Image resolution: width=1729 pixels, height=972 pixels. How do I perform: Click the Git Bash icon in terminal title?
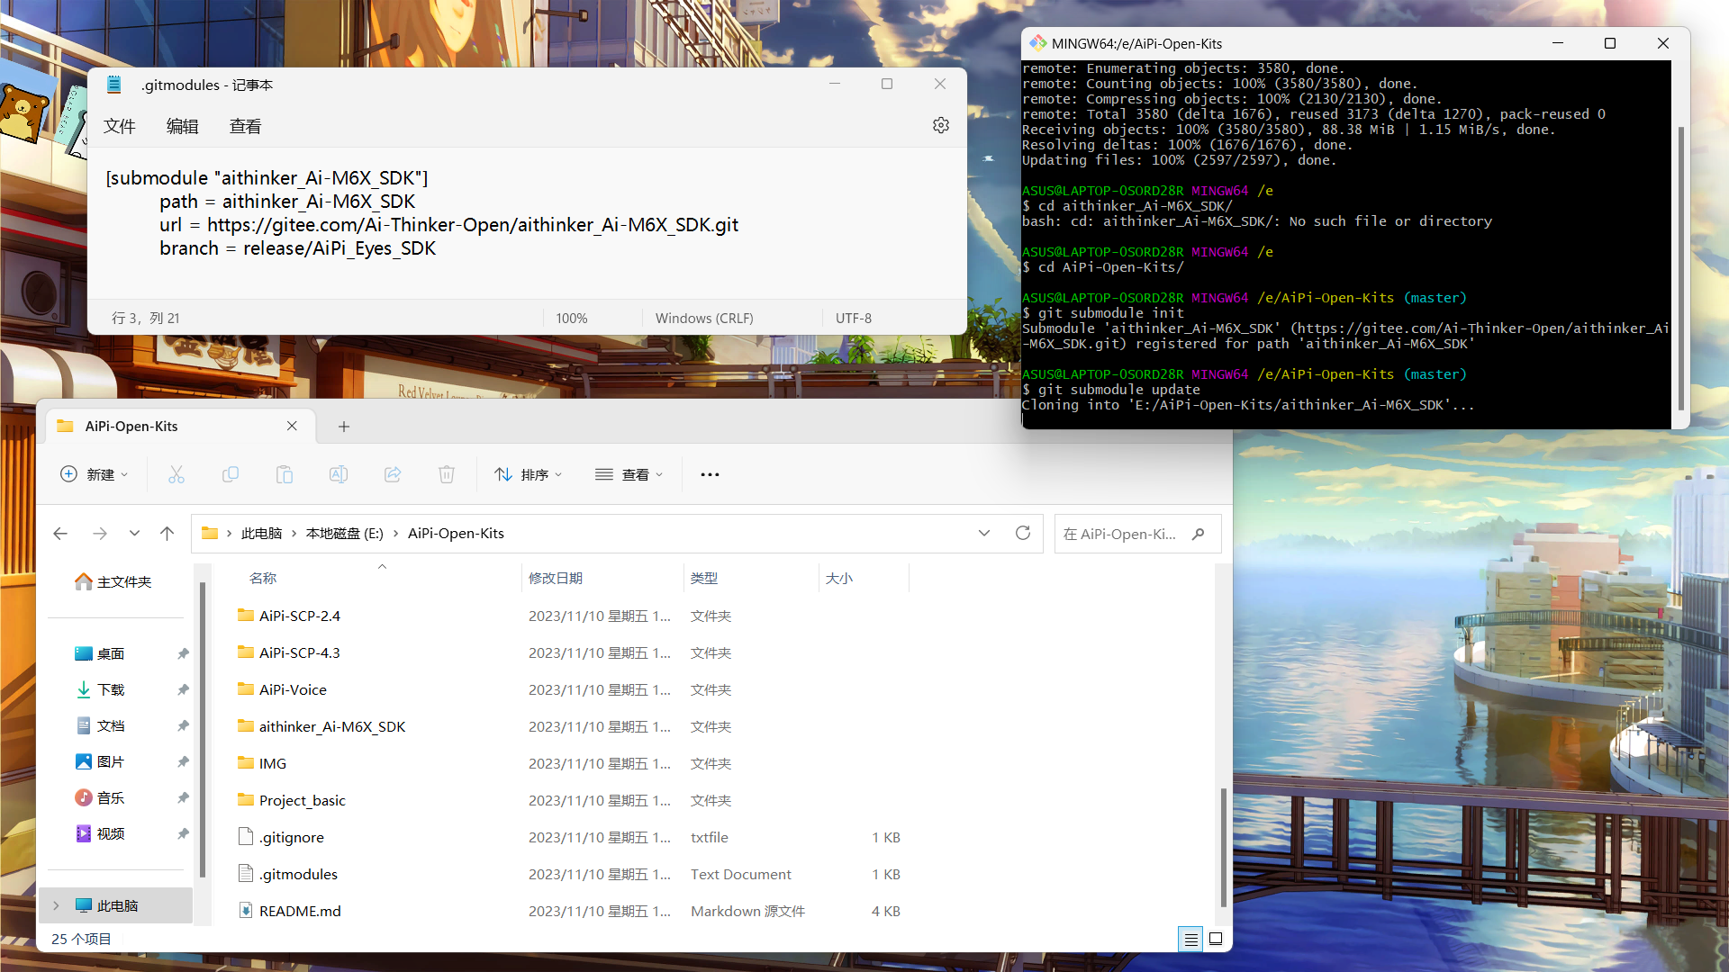pyautogui.click(x=1037, y=43)
